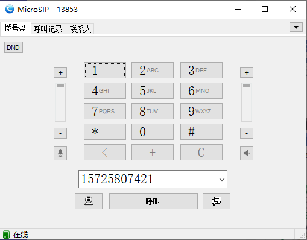Dial 3 DEF on keypad

[x=201, y=71]
